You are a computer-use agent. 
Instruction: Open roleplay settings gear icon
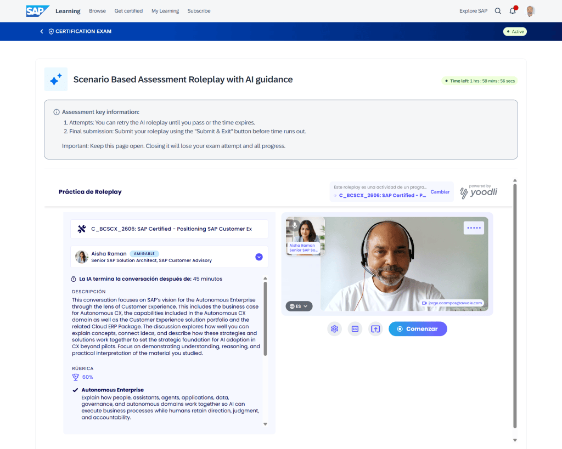(x=334, y=329)
